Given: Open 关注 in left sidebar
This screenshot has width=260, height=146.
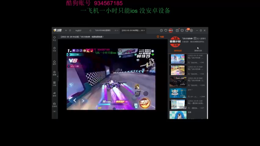Looking at the screenshot, I should [54, 39].
